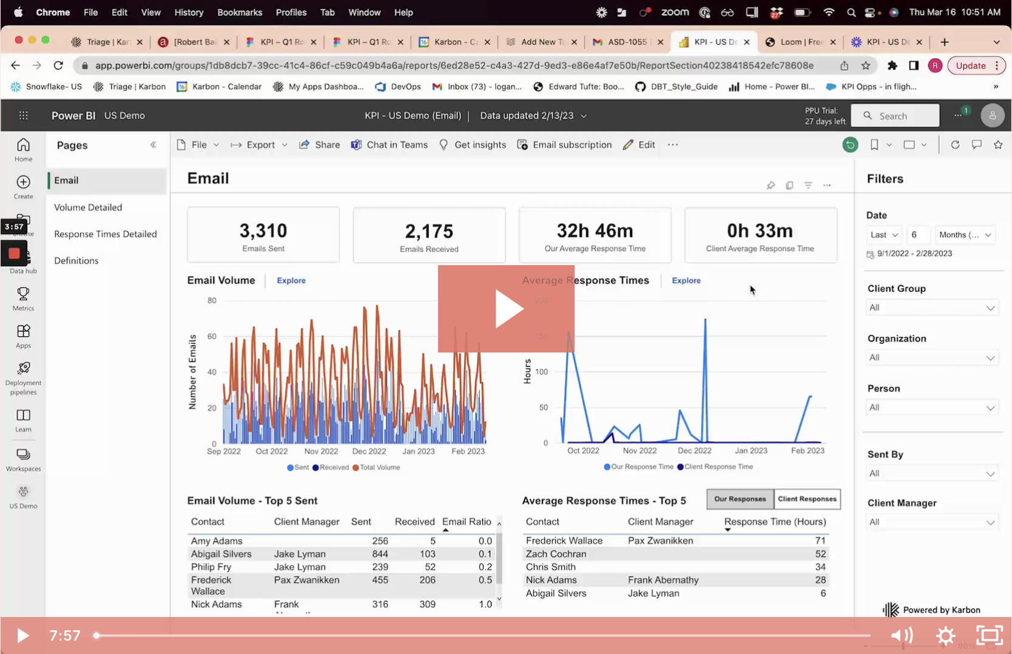Screen dimensions: 1012x654
Task: Switch table to Our Responses
Action: coord(740,499)
